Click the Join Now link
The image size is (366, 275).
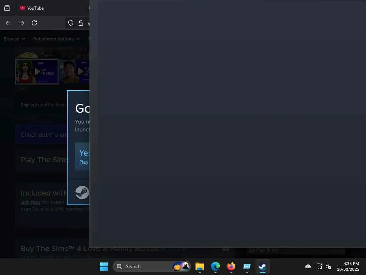tap(31, 202)
